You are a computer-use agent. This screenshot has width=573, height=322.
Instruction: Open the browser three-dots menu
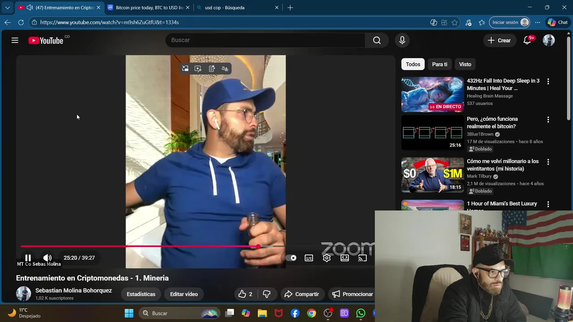(x=538, y=22)
